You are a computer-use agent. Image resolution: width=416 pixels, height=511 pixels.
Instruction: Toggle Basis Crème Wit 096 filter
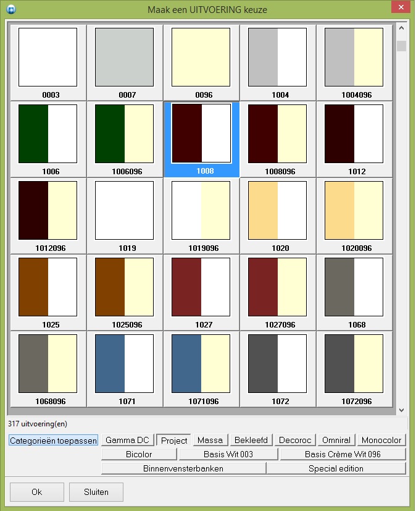coord(343,454)
